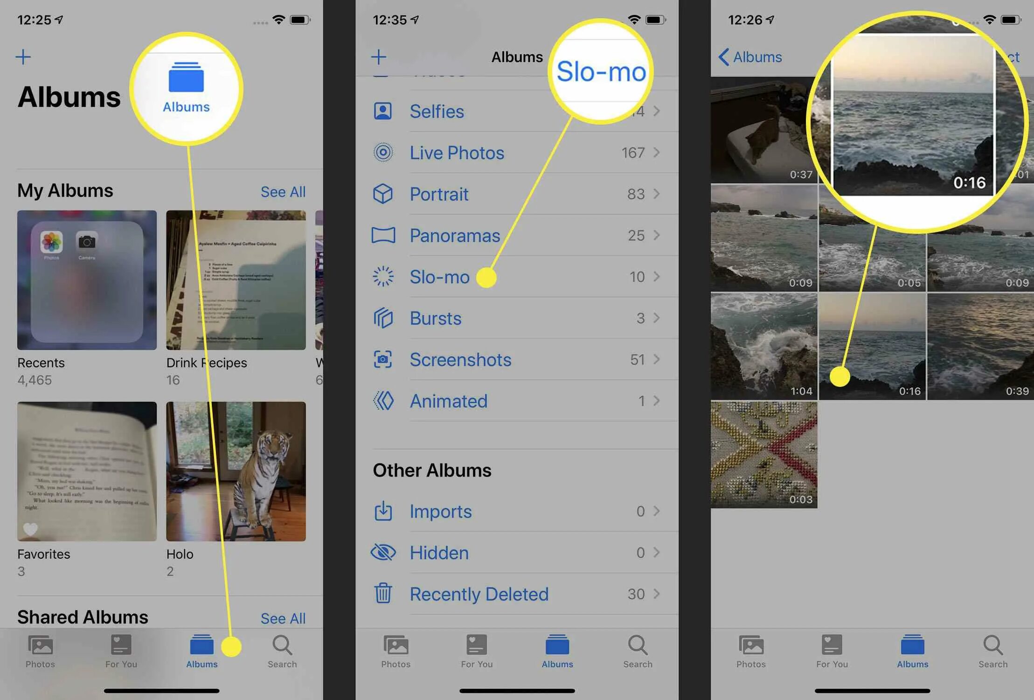Viewport: 1034px width, 700px height.
Task: Open the Hidden album
Action: tap(515, 553)
